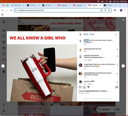Open Wi-Fi status in macOS menu bar

click(x=98, y=1)
